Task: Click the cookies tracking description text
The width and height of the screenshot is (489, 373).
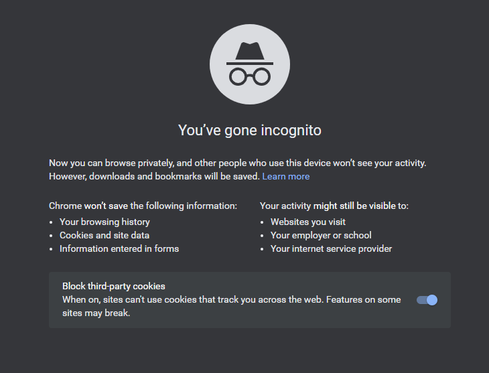Action: (x=231, y=299)
